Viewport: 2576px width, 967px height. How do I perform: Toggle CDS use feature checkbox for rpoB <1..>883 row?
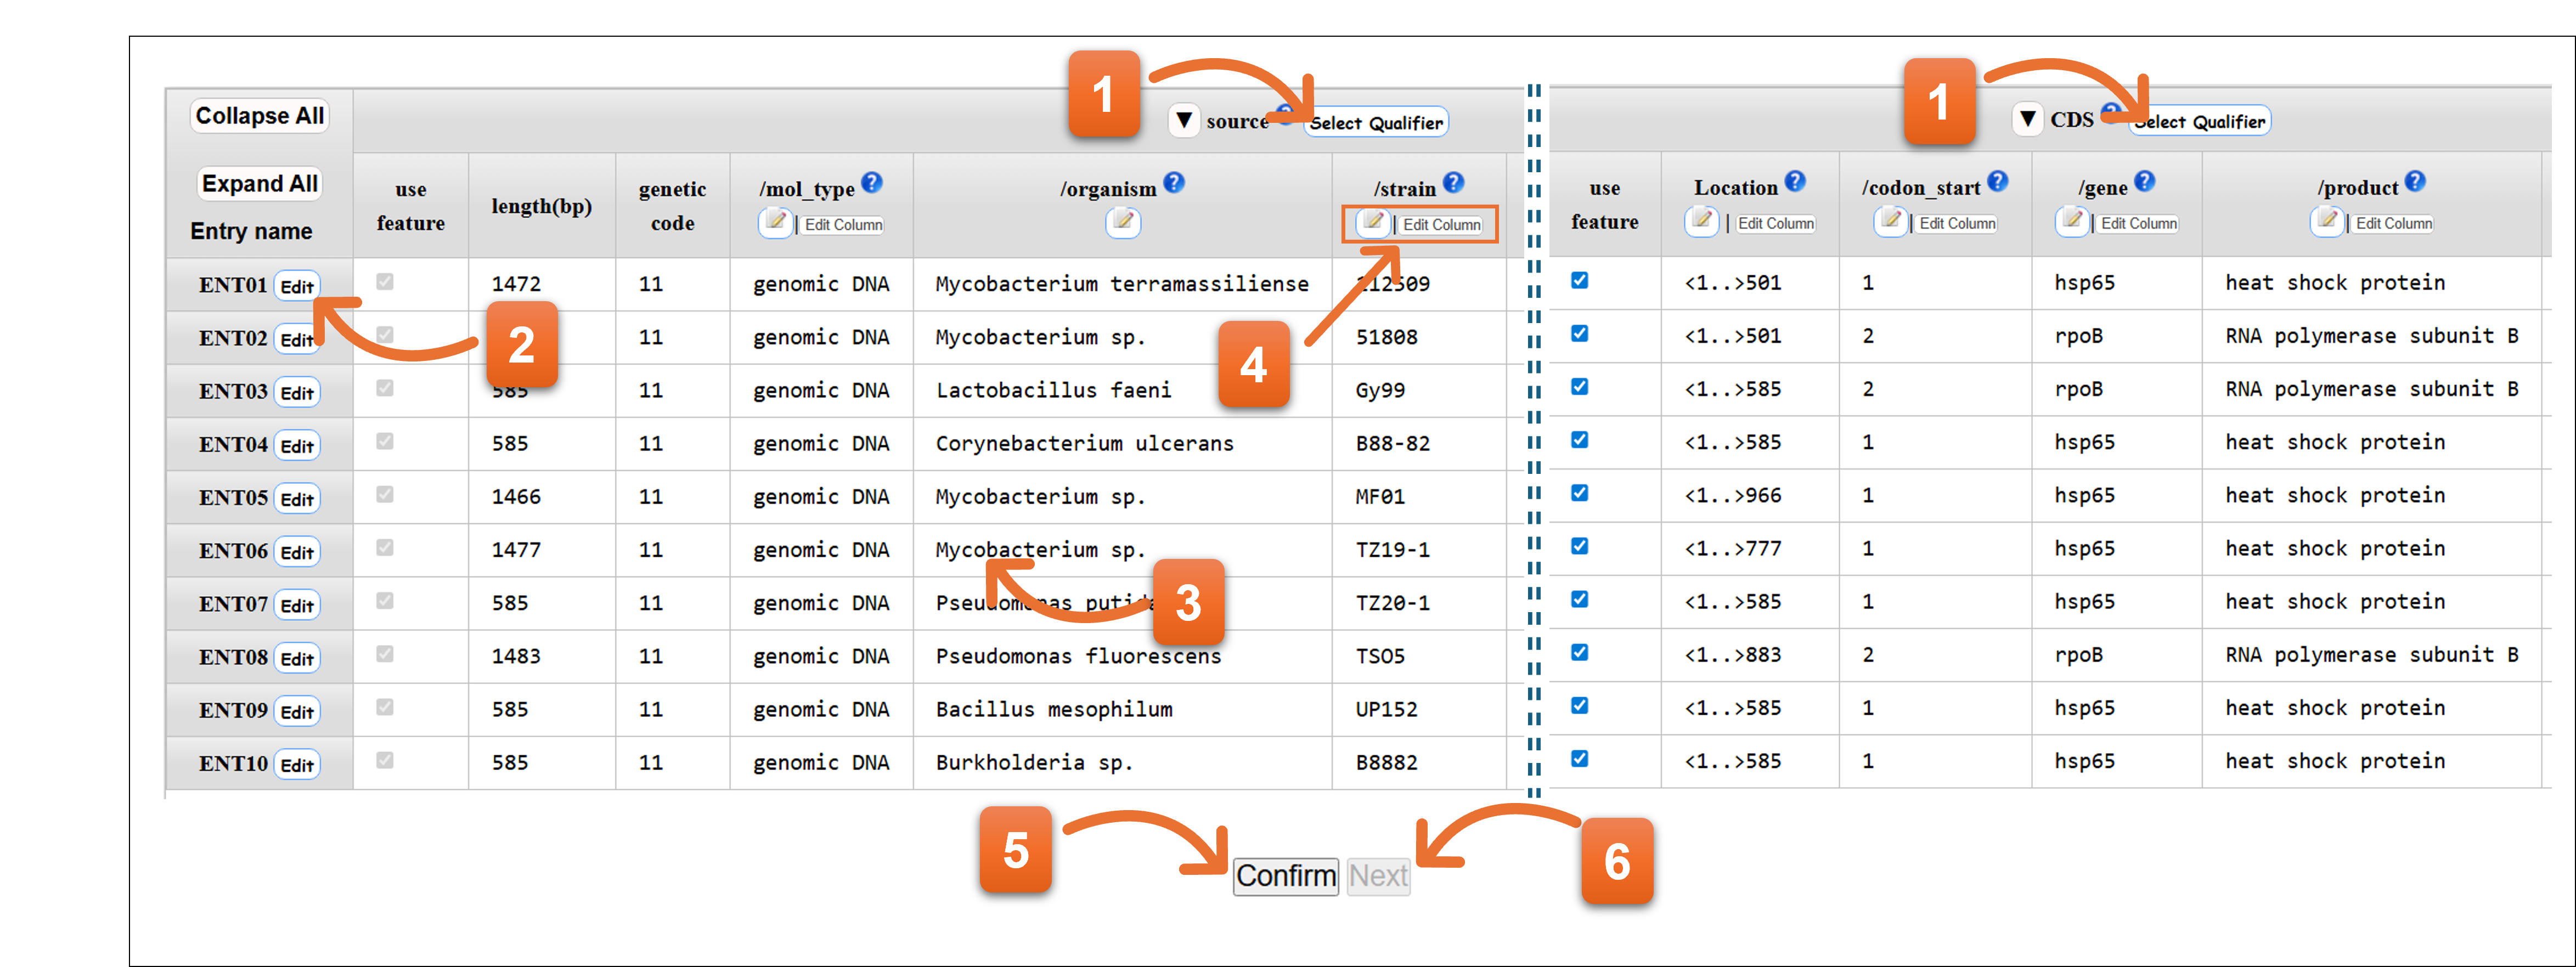click(x=1580, y=653)
